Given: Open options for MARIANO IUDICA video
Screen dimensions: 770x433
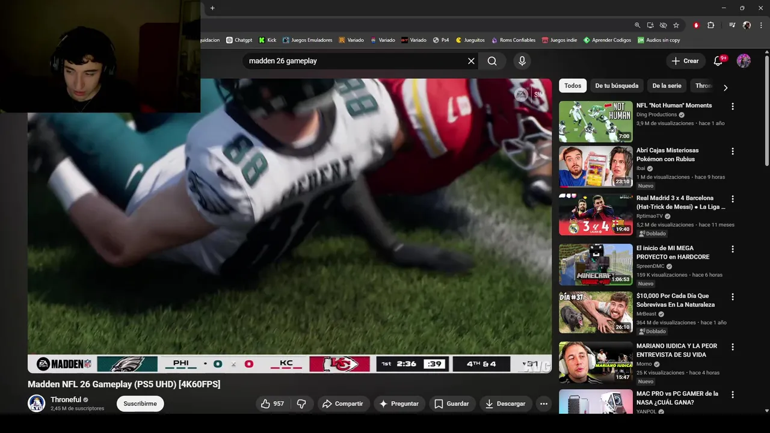Looking at the screenshot, I should click(732, 347).
